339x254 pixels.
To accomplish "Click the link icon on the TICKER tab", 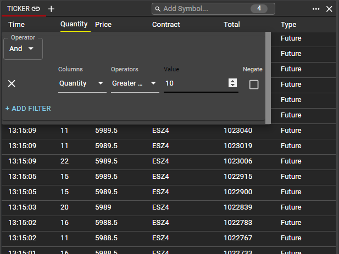I will (x=36, y=9).
